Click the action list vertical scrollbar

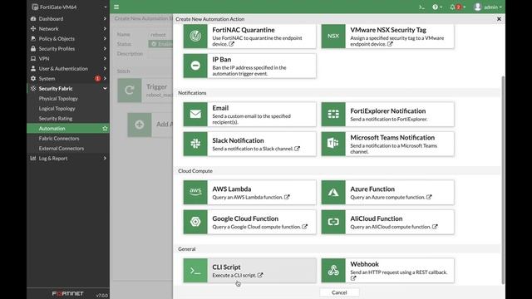click(503, 179)
